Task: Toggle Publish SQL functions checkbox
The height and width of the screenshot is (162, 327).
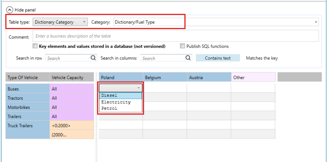Action: click(183, 46)
